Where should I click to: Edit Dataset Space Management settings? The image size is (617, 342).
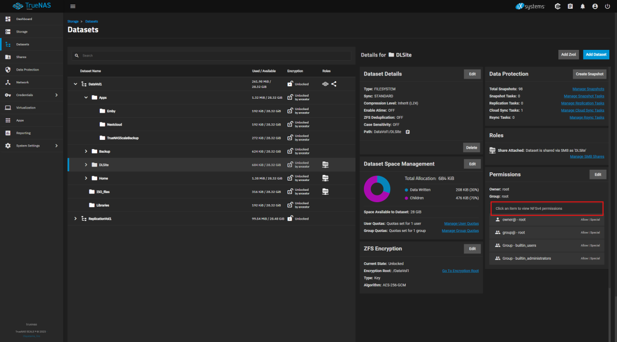click(472, 164)
